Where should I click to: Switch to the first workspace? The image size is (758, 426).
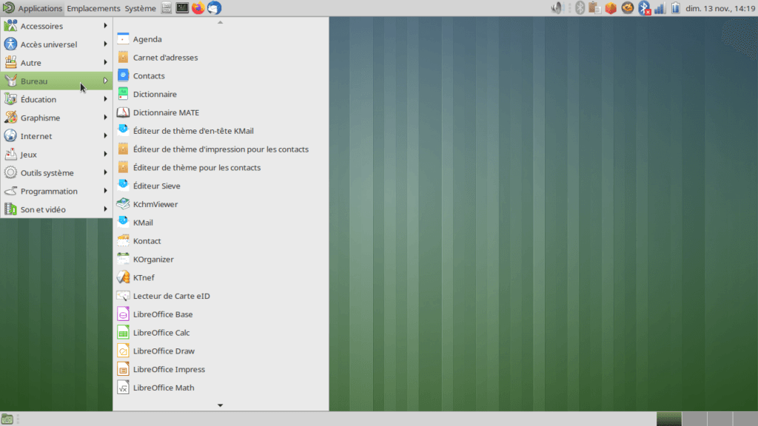(x=669, y=419)
